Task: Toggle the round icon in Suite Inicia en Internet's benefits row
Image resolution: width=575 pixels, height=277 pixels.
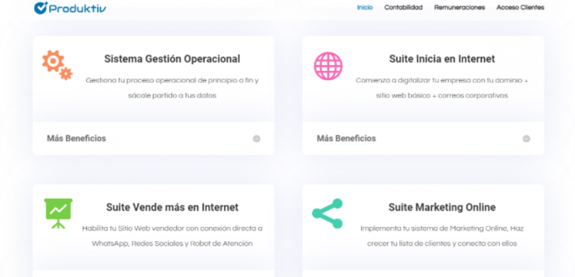Action: point(527,139)
